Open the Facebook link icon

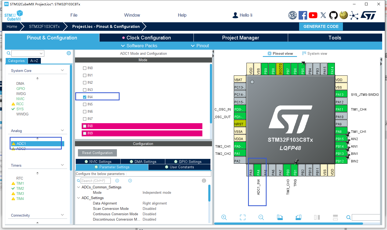click(303, 15)
